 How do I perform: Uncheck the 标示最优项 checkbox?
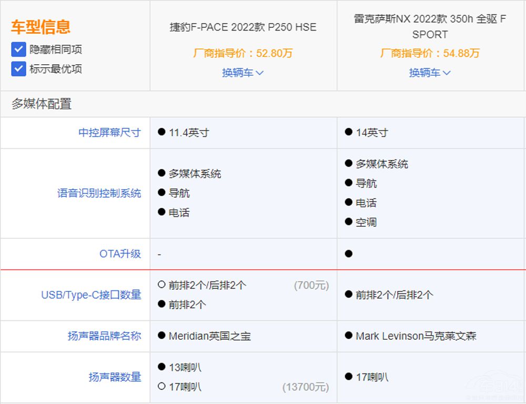[x=19, y=69]
